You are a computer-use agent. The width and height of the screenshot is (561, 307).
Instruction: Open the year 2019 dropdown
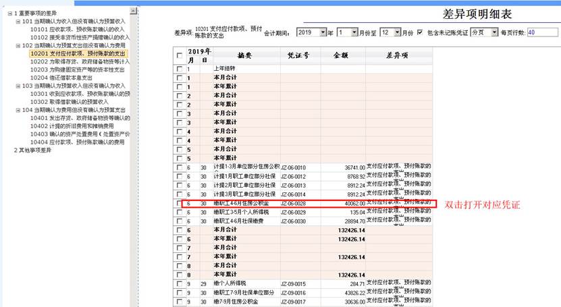tap(322, 32)
